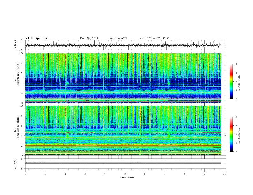Click the ch.3 voltage trace
Viewport: 253px width, 195px height.
tap(123, 163)
